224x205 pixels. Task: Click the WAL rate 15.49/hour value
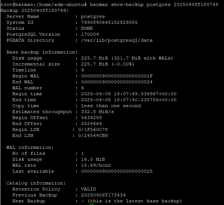(96, 165)
